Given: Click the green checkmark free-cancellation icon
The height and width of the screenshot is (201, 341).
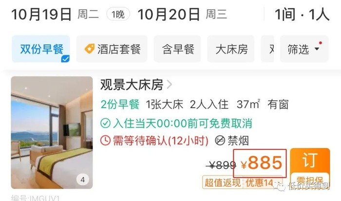Looking at the screenshot, I should 106,123.
